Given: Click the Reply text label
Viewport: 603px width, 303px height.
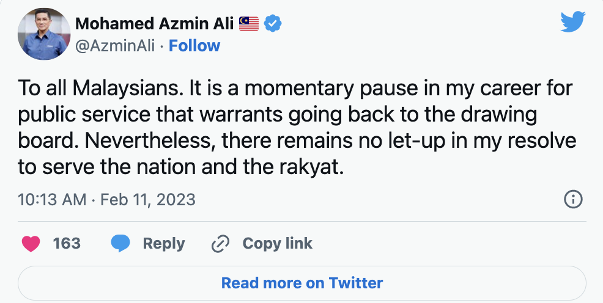Looking at the screenshot, I should 163,244.
